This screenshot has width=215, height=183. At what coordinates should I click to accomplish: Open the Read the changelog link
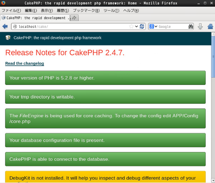[x=25, y=63]
